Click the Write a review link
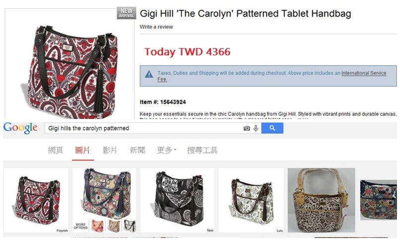 156,27
